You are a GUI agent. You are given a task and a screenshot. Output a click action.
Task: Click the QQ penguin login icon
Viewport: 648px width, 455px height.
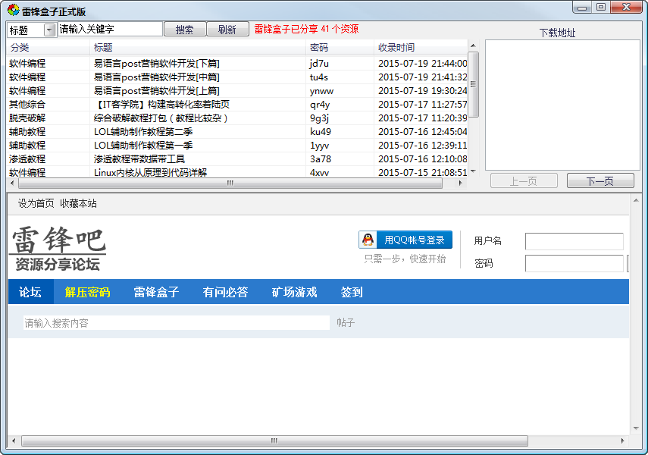pyautogui.click(x=368, y=240)
